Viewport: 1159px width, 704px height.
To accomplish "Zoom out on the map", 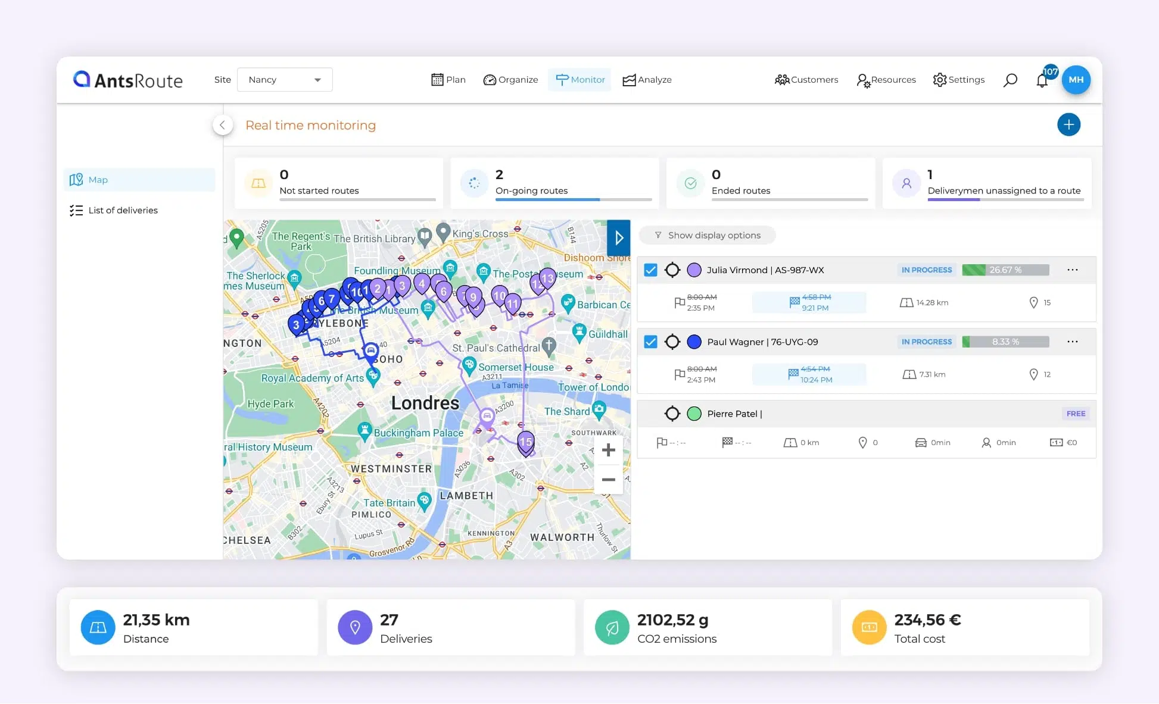I will click(x=608, y=480).
